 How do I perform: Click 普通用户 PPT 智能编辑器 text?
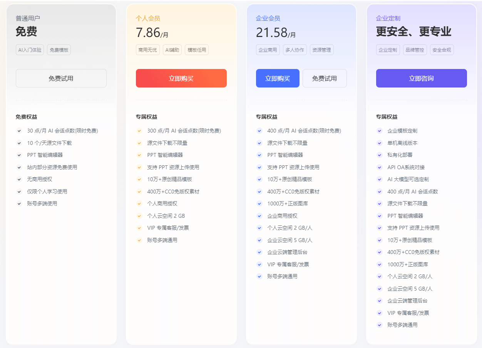click(45, 155)
